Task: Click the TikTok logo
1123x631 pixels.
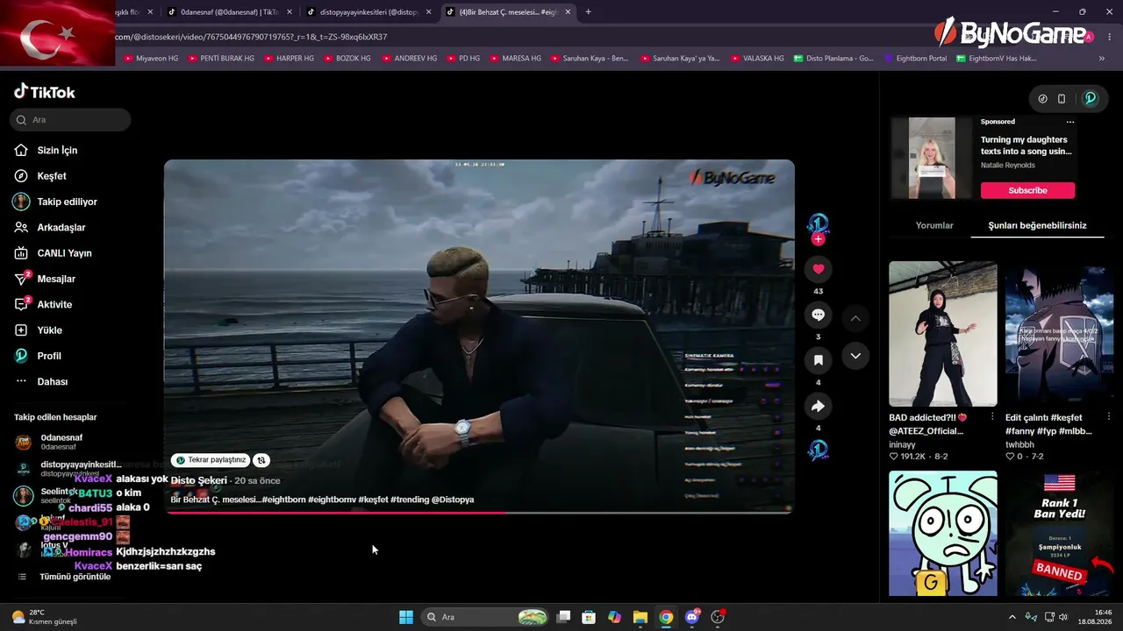Action: [x=45, y=92]
